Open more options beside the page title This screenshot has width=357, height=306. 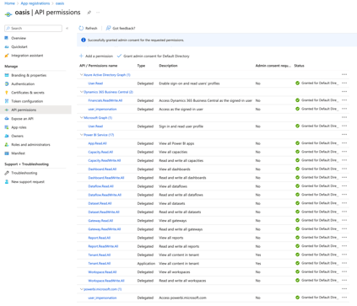tap(98, 13)
